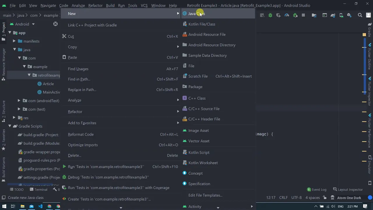Run tests with Coverage

[x=121, y=188]
